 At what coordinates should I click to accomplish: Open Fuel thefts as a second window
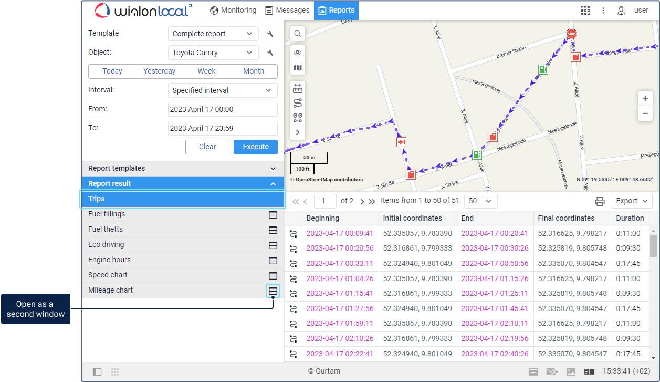coord(273,230)
